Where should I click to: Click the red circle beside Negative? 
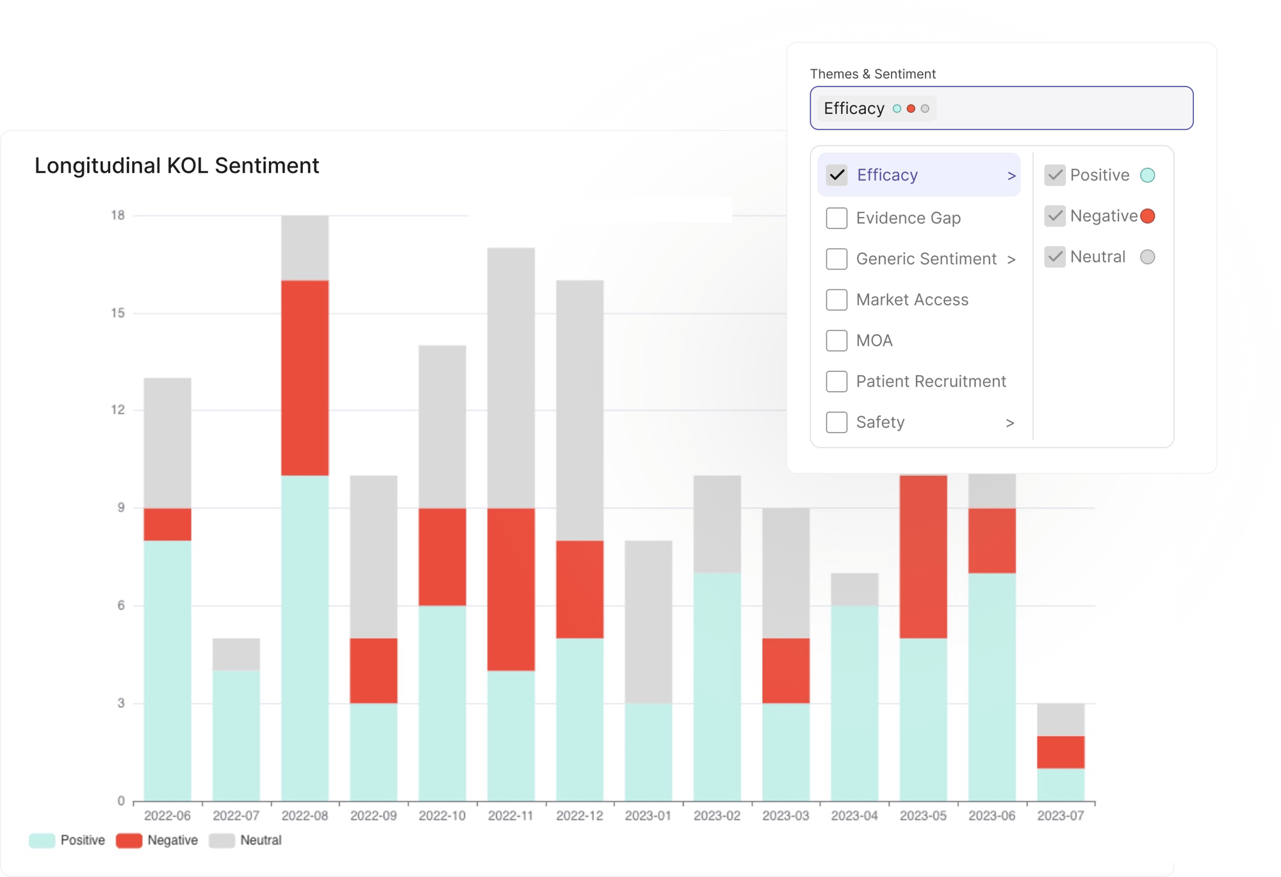tap(1146, 216)
